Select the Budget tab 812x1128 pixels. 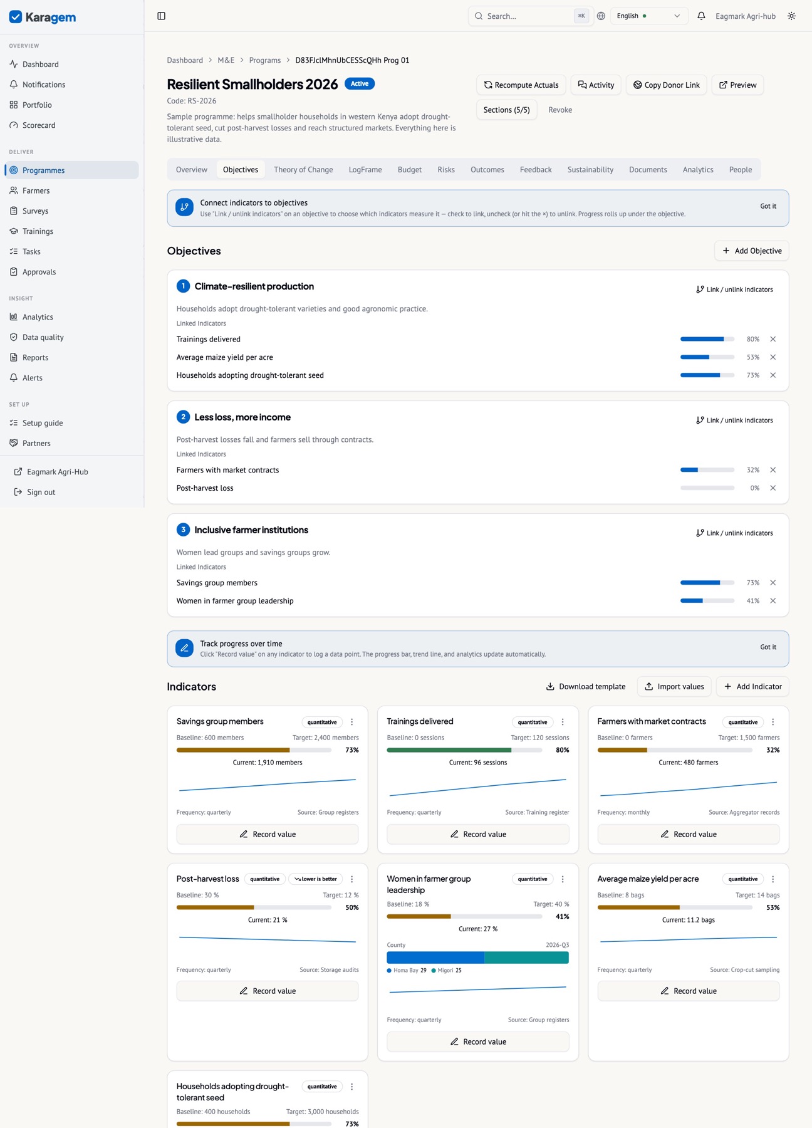tap(410, 170)
